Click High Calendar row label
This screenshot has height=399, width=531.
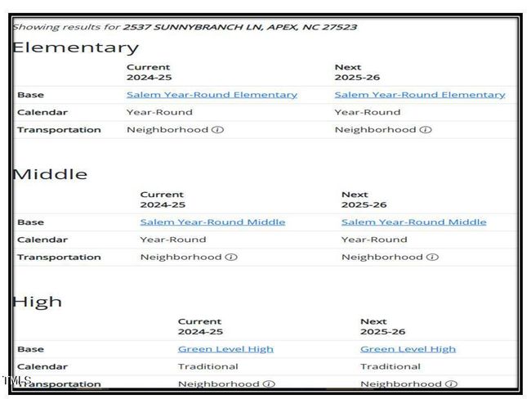tap(42, 366)
